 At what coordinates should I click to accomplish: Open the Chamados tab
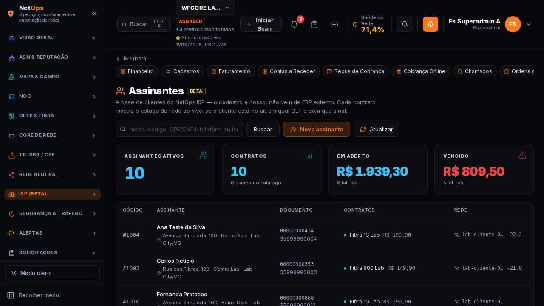point(475,71)
